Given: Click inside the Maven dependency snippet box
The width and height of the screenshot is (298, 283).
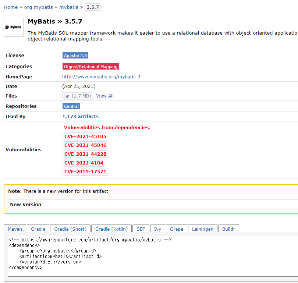Looking at the screenshot, I should tap(153, 257).
